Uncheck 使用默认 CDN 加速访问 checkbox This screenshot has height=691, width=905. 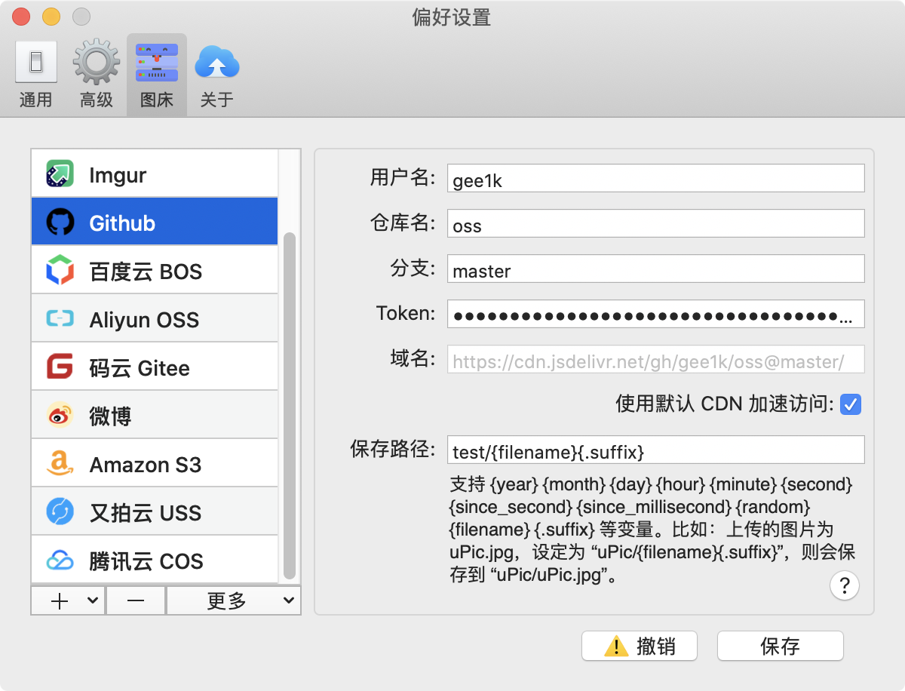click(851, 404)
